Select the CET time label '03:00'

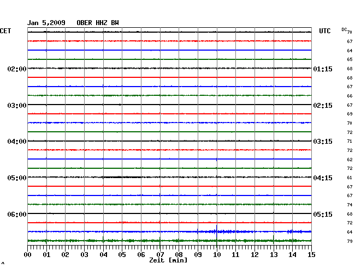17,106
